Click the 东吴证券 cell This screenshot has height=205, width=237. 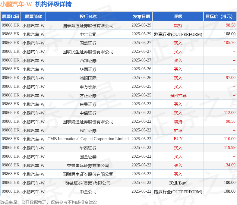[88, 104]
